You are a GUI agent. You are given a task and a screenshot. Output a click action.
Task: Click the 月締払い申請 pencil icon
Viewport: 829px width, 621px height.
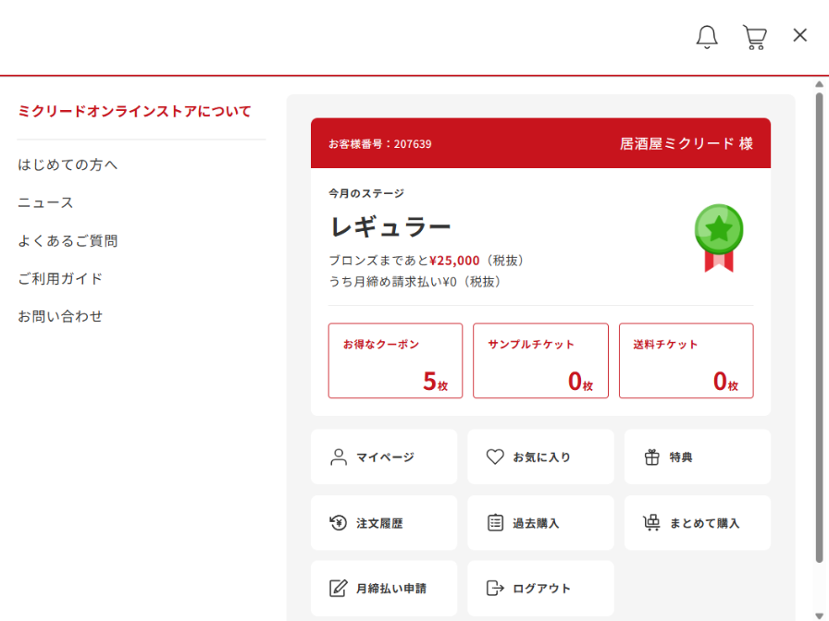339,588
